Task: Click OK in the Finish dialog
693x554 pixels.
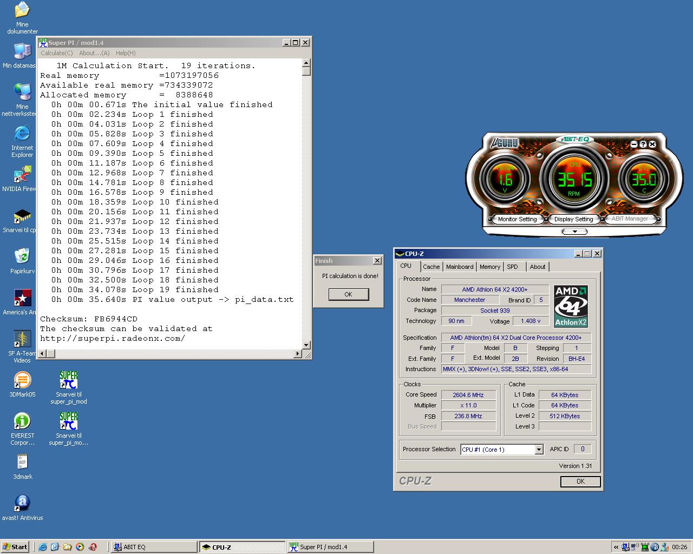Action: pyautogui.click(x=348, y=294)
